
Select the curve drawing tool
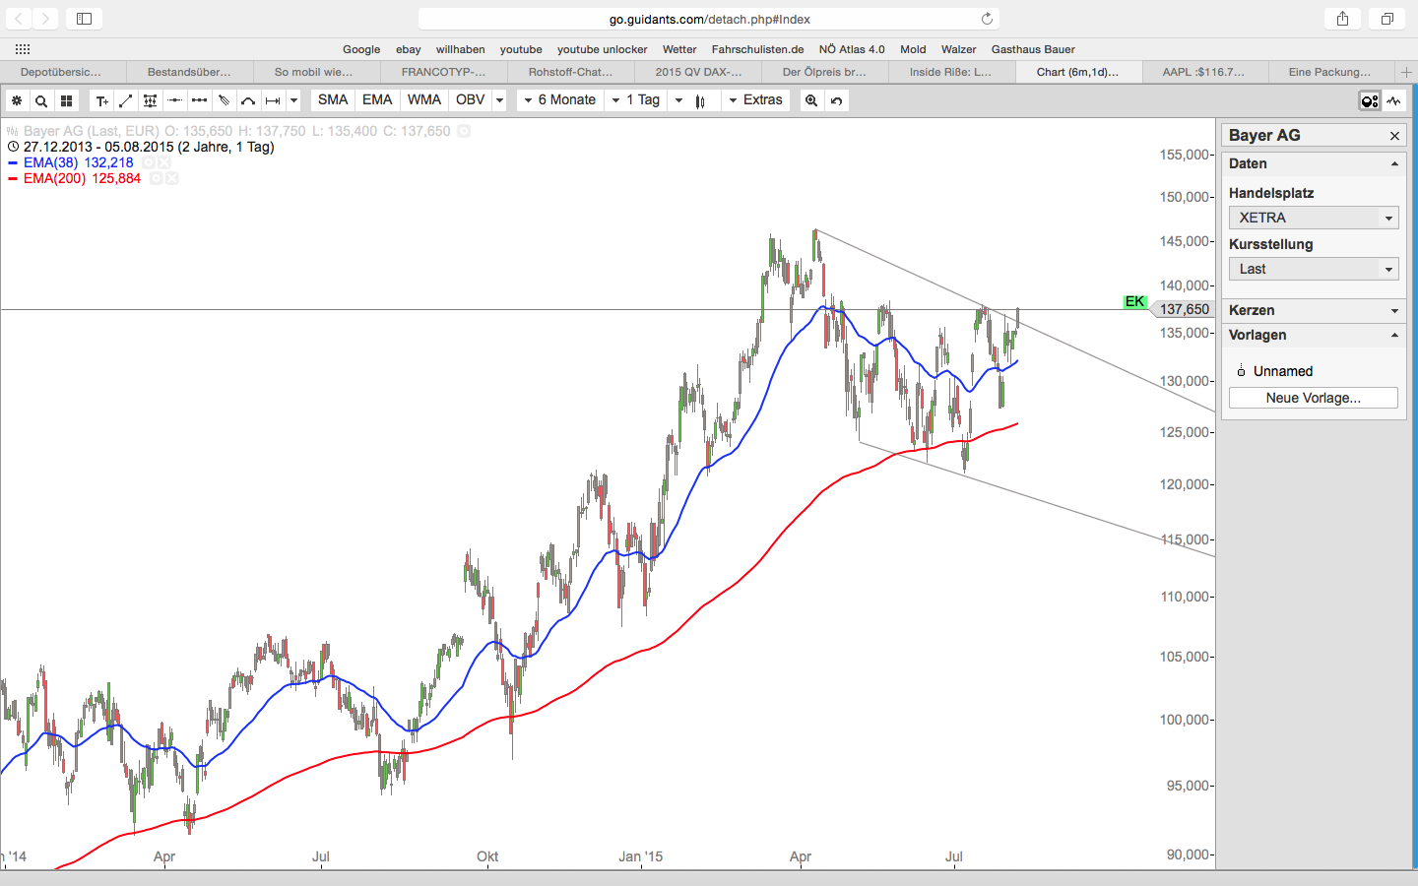(x=248, y=100)
